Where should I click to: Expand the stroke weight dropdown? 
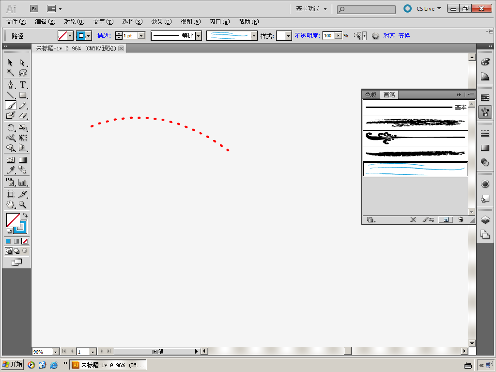[141, 36]
